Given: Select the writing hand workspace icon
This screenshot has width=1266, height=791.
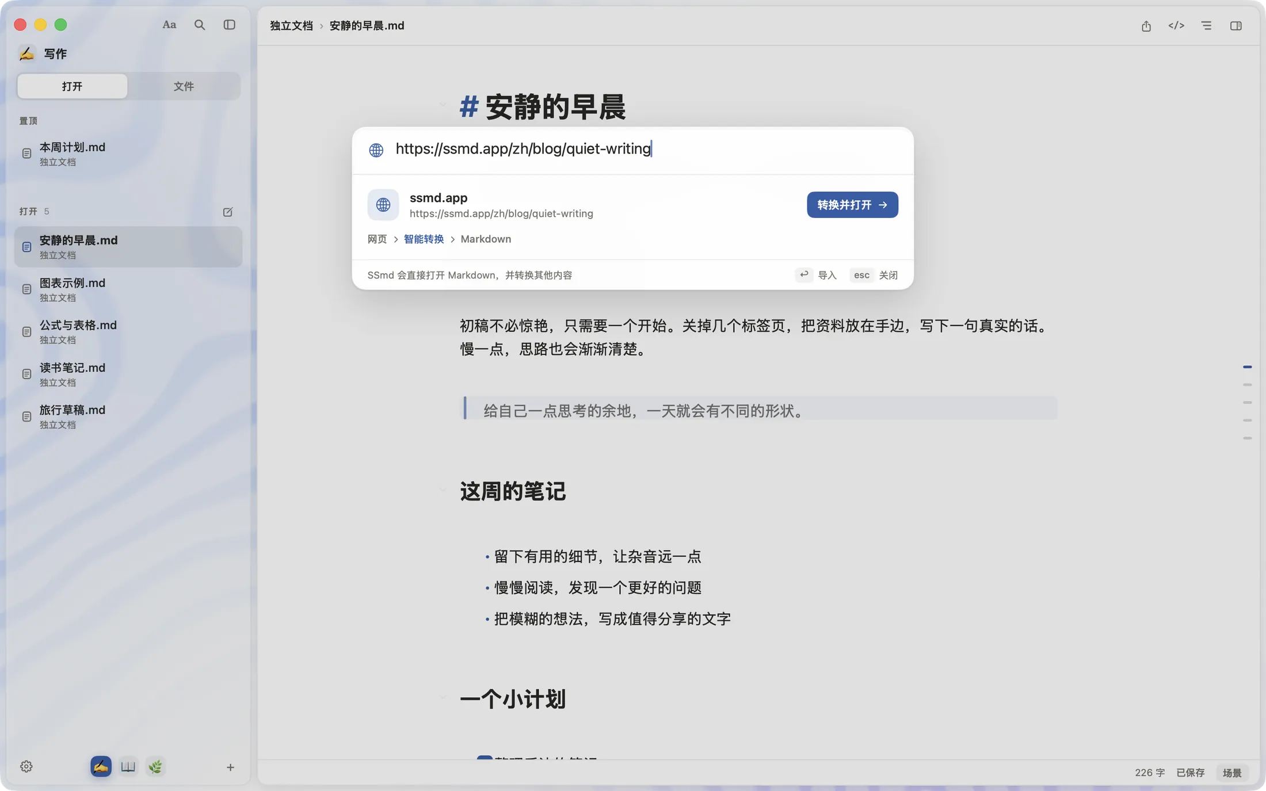Looking at the screenshot, I should coord(101,766).
